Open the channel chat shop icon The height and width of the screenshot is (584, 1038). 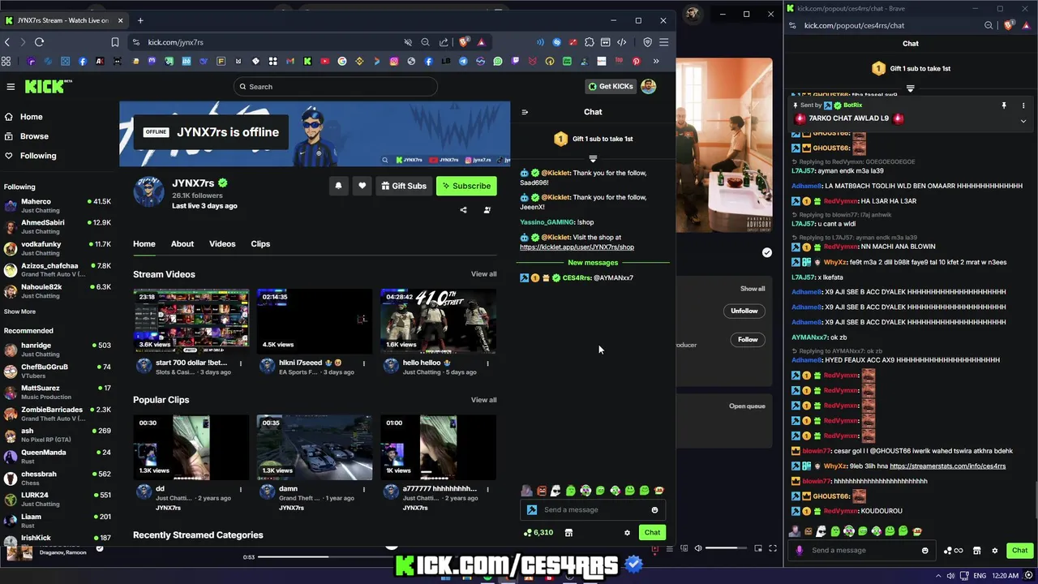pos(568,533)
